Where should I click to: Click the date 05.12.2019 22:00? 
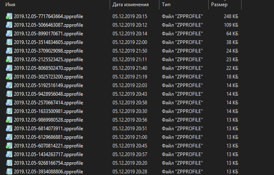click(x=130, y=42)
